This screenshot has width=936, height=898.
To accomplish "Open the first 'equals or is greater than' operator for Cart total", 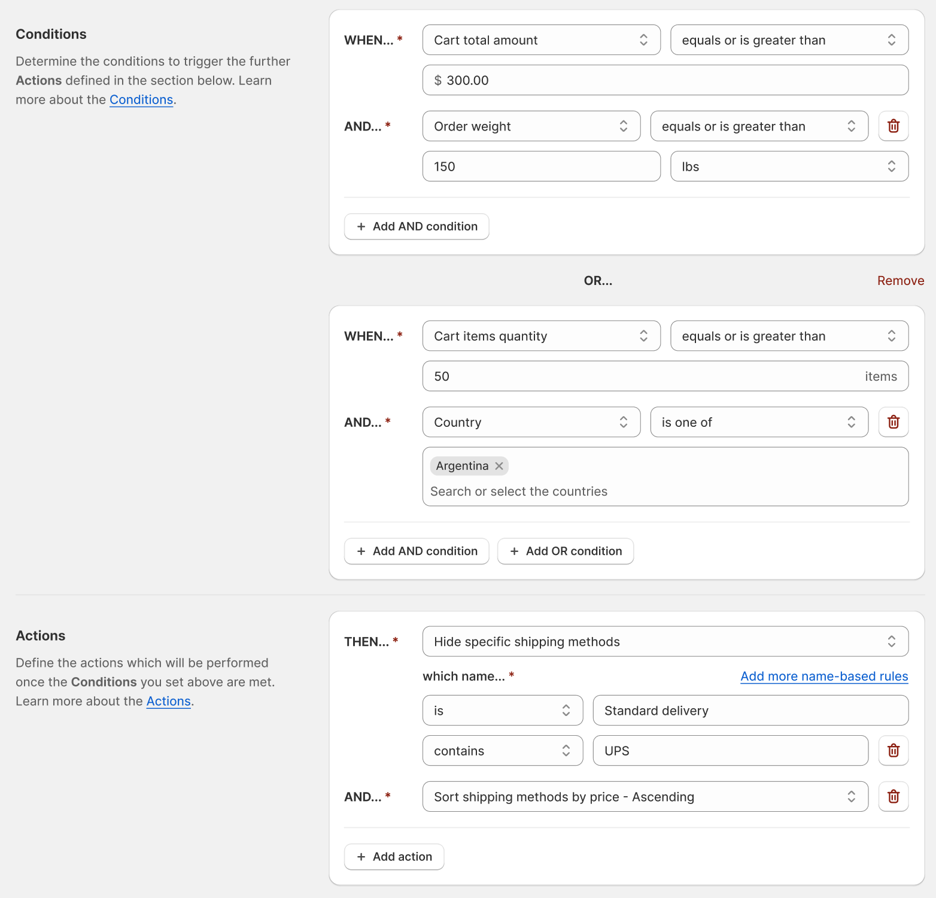I will (789, 40).
